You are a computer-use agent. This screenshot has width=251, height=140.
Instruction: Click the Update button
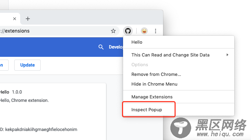pos(27,65)
